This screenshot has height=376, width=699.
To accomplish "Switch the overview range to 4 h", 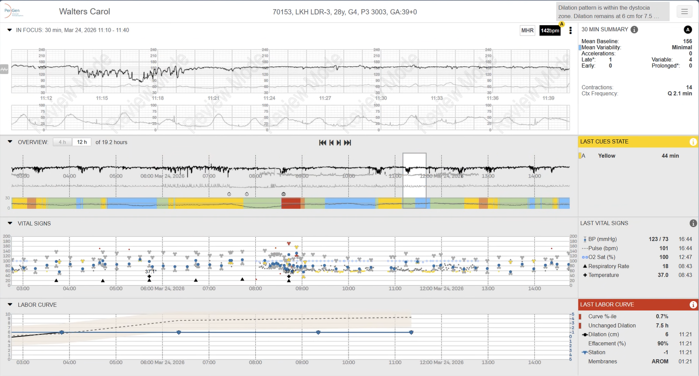I will pos(62,142).
